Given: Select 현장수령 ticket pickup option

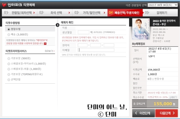Looking at the screenshot, I should point(9,29).
